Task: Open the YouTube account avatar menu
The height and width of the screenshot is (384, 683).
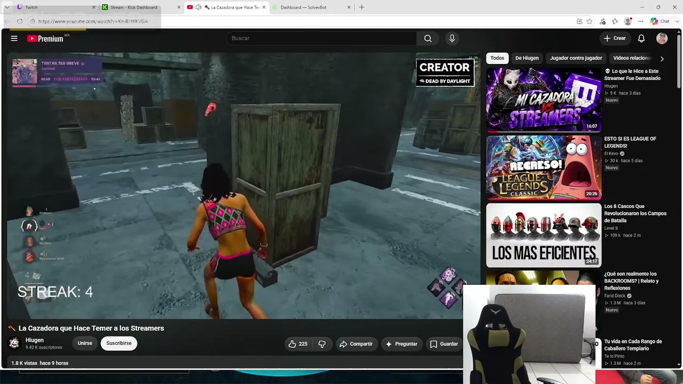Action: (x=662, y=38)
